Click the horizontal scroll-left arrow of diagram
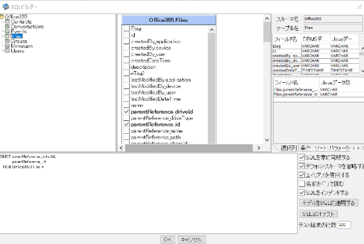The height and width of the screenshot is (244, 364). [121, 148]
